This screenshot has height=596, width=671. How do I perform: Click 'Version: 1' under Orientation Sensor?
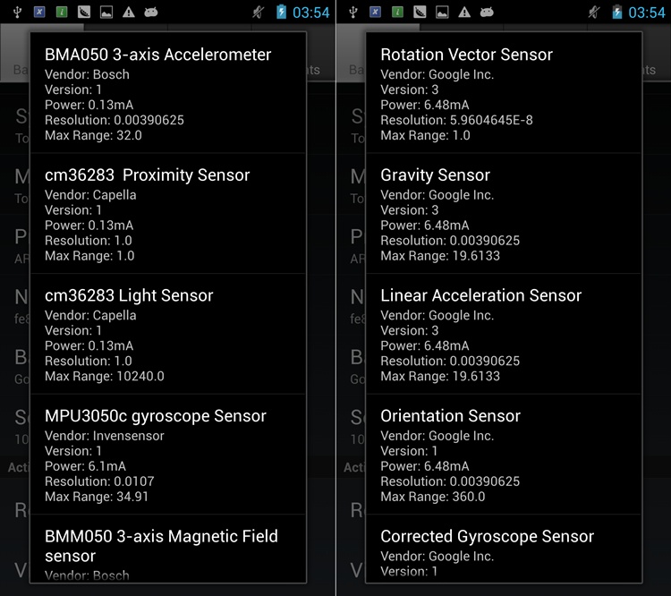[x=409, y=451]
